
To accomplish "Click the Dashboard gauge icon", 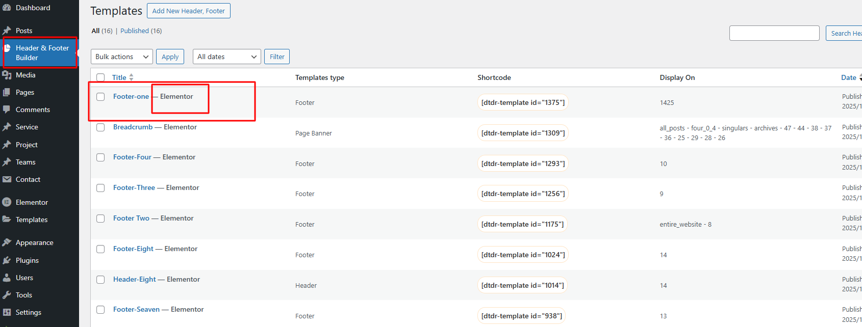I will pyautogui.click(x=7, y=8).
